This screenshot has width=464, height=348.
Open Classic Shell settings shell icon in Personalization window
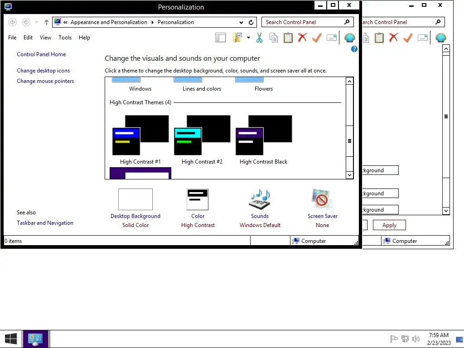pos(349,38)
